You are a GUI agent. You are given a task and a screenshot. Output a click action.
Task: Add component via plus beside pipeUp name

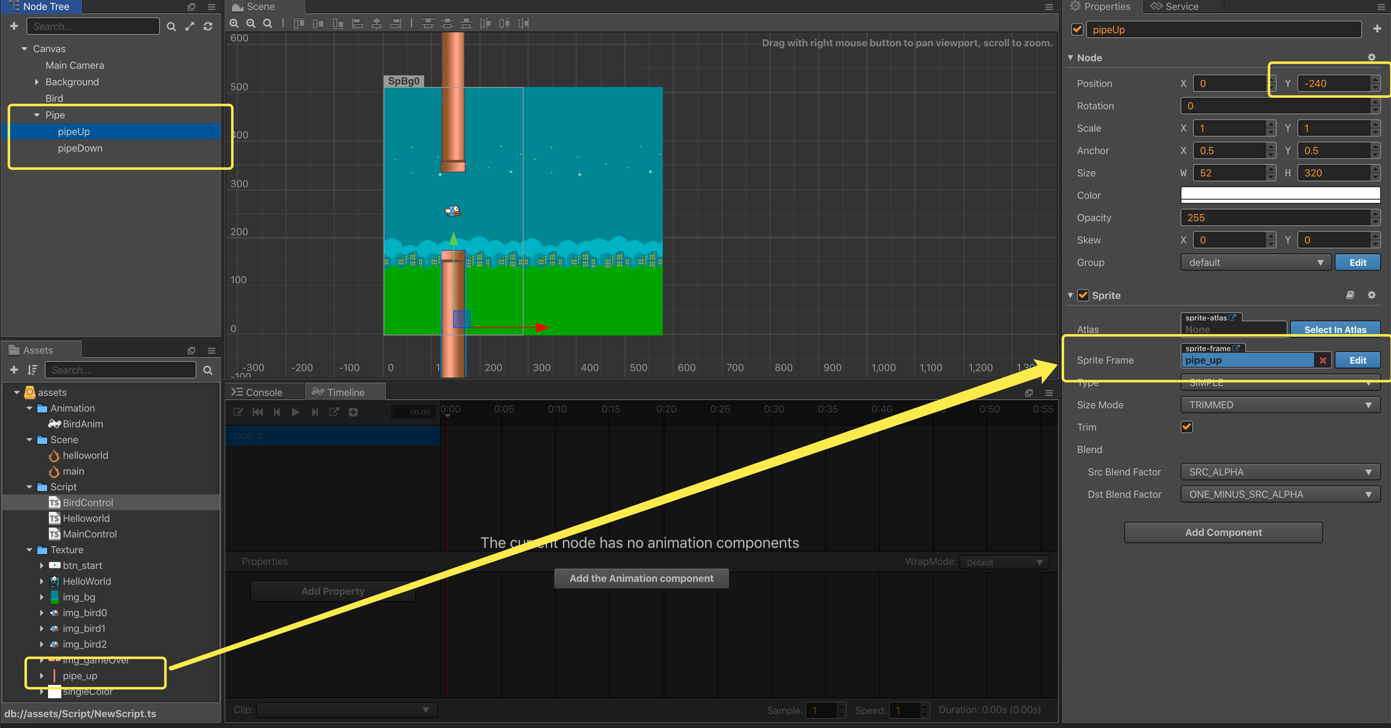[1377, 29]
